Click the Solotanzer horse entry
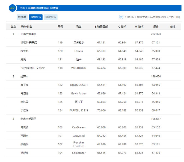The width and height of the screenshot is (184, 162). click(79, 153)
